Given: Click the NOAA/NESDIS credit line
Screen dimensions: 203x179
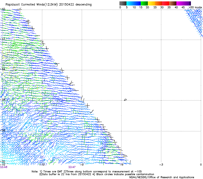Looking at the screenshot, I should tap(162, 177).
